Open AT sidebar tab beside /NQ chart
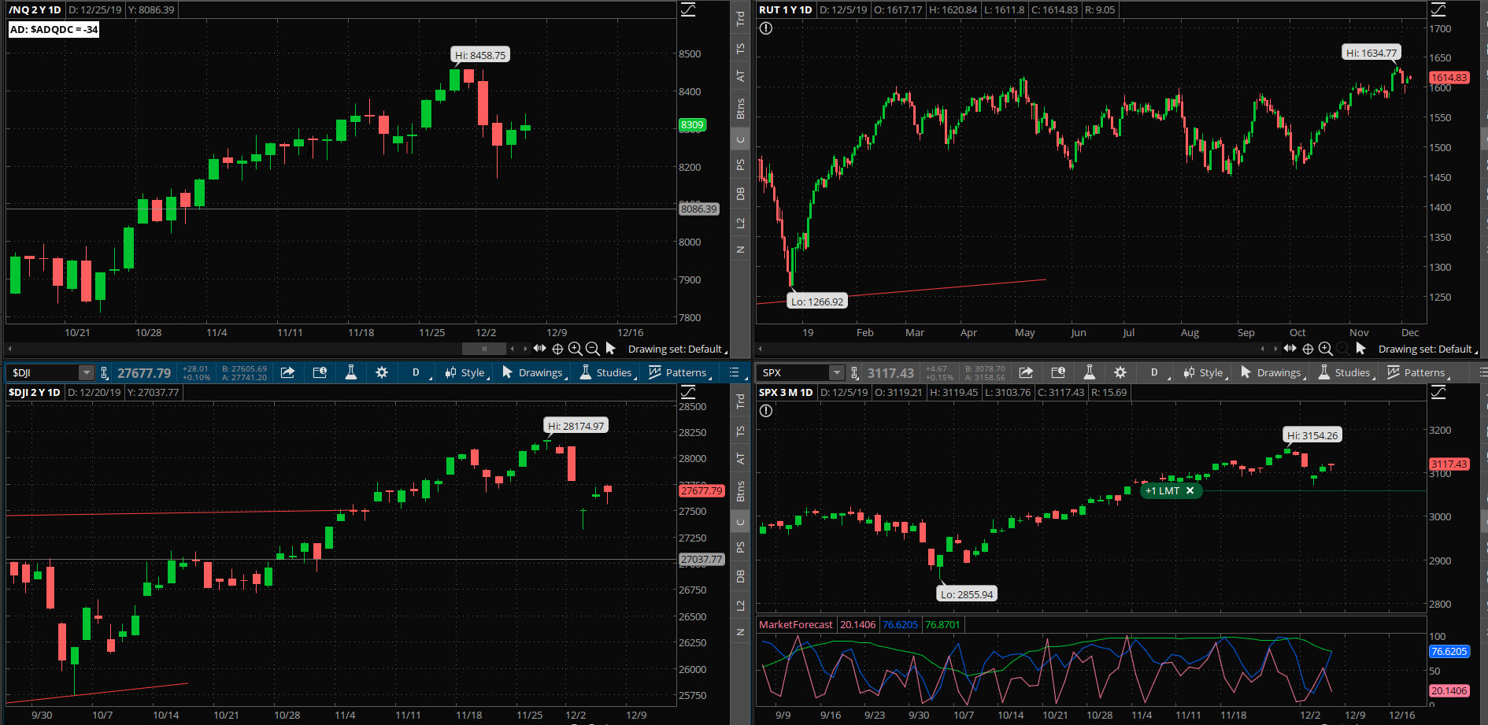Screen dimensions: 1488x725 [740, 76]
